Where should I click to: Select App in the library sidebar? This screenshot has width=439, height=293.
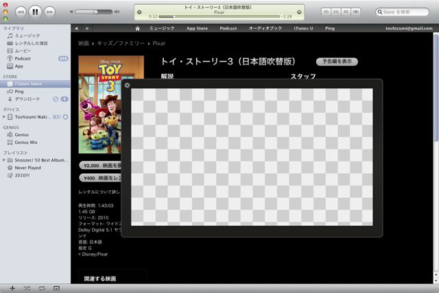coord(35,66)
